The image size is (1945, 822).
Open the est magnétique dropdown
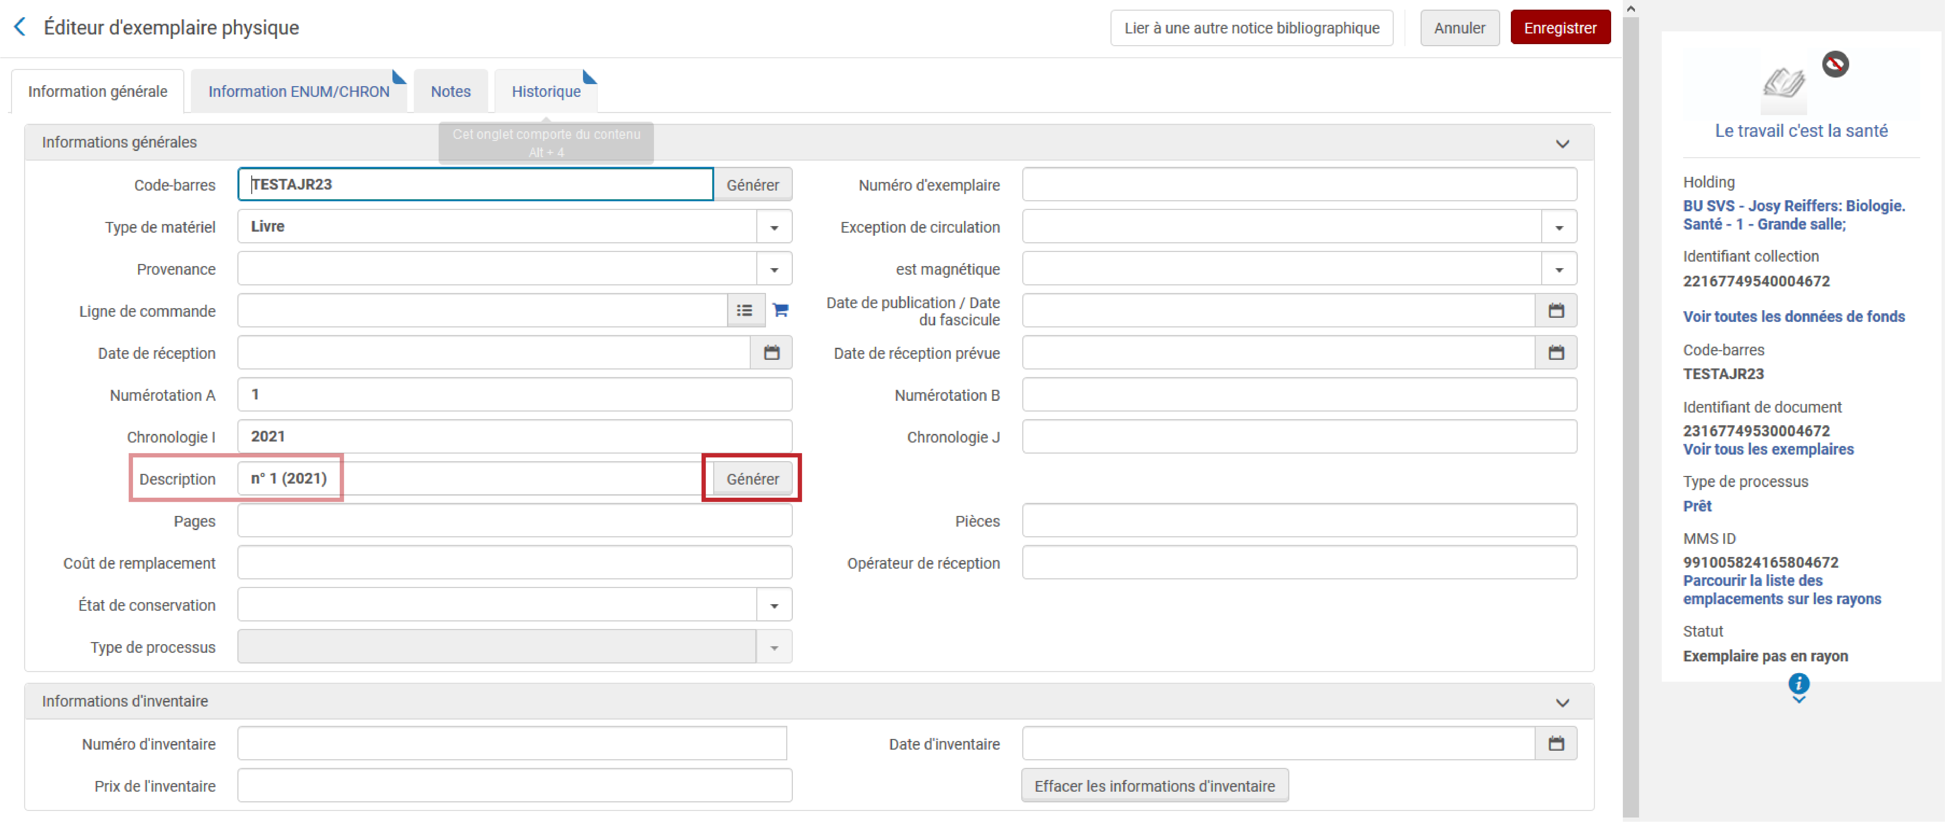pyautogui.click(x=1558, y=269)
